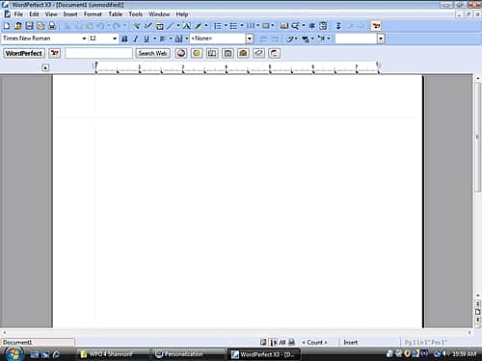This screenshot has height=361, width=482.
Task: Insert bullets using bullet list icon
Action: (x=233, y=26)
